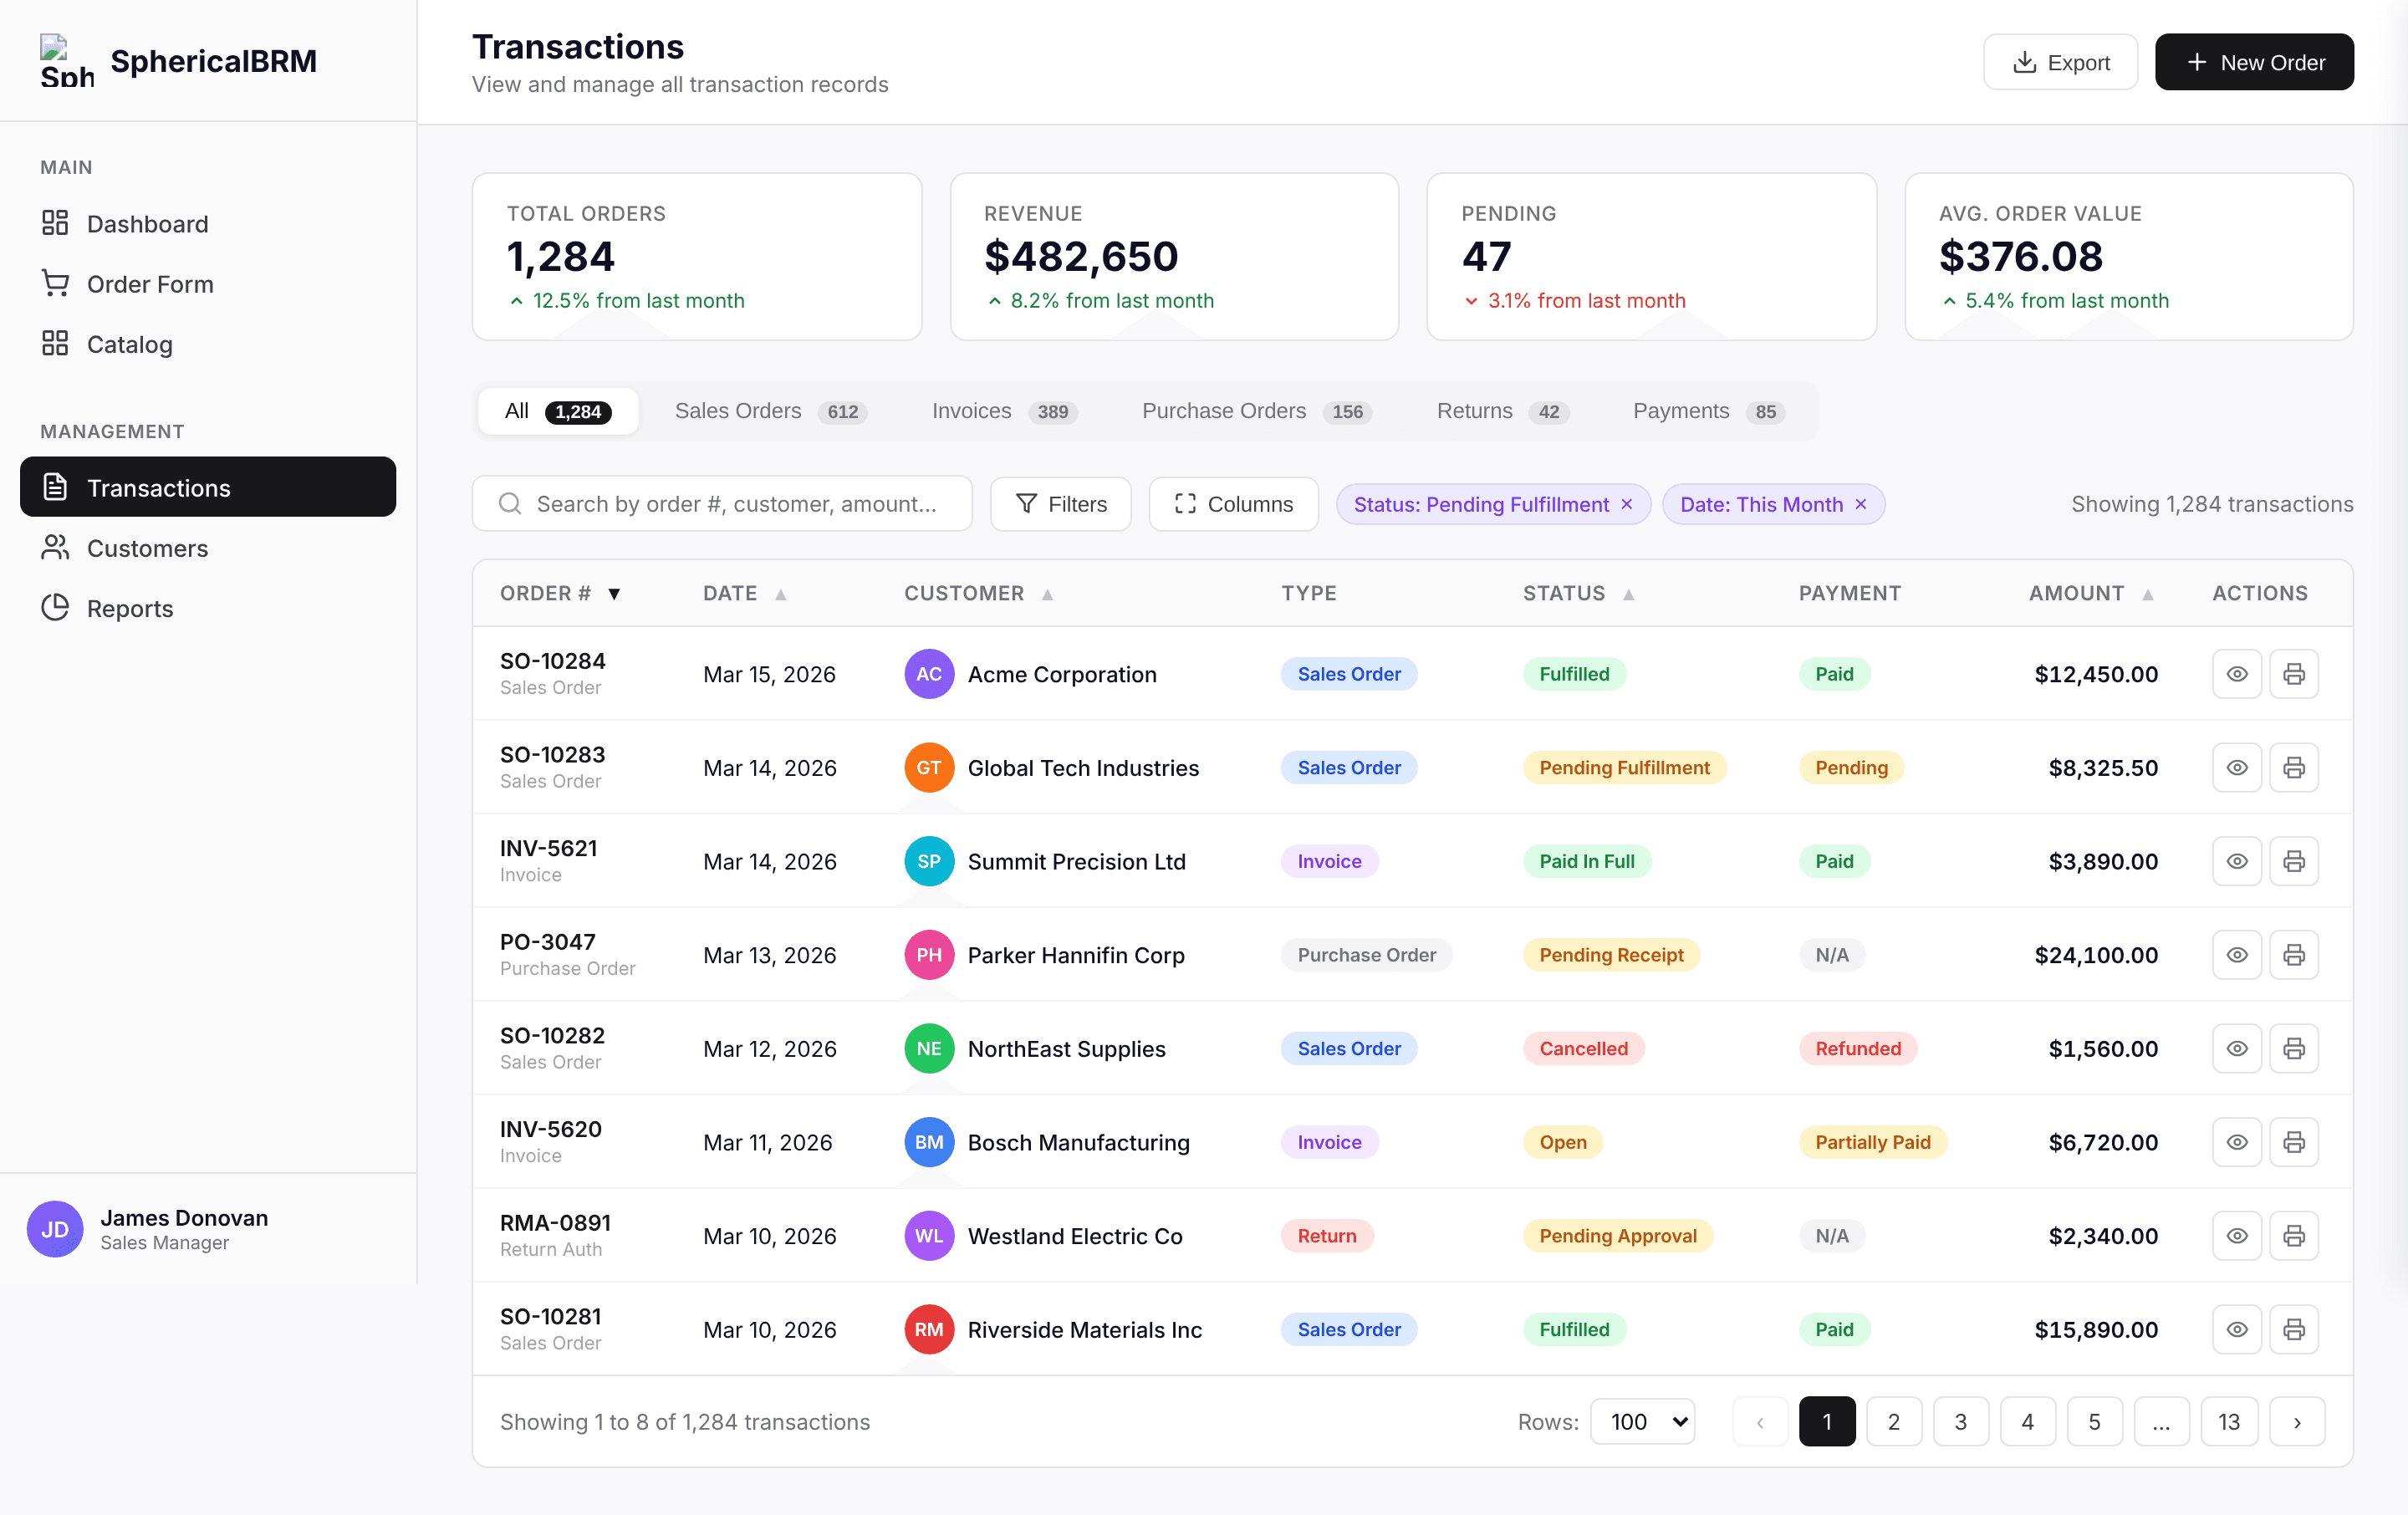Open Reports pie chart item
Viewport: 2408px width, 1515px height.
(x=208, y=608)
